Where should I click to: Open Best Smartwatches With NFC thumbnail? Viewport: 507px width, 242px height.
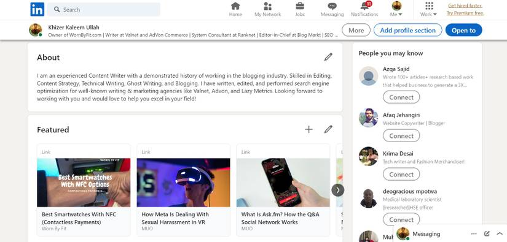coord(84,183)
